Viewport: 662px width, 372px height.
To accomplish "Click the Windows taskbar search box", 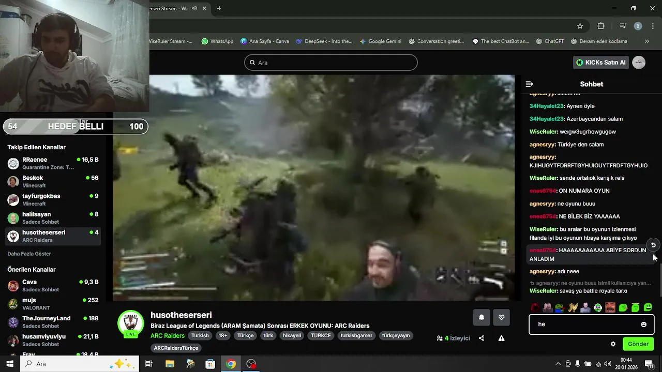I will (80, 364).
